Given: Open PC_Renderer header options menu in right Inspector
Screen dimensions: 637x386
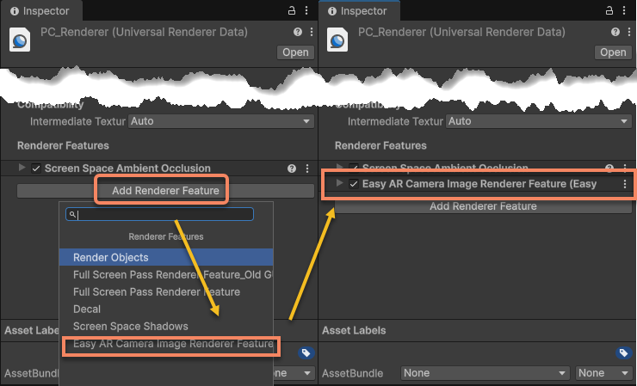Looking at the screenshot, I should (629, 32).
